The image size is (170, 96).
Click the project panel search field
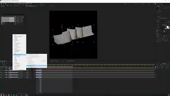[12, 14]
